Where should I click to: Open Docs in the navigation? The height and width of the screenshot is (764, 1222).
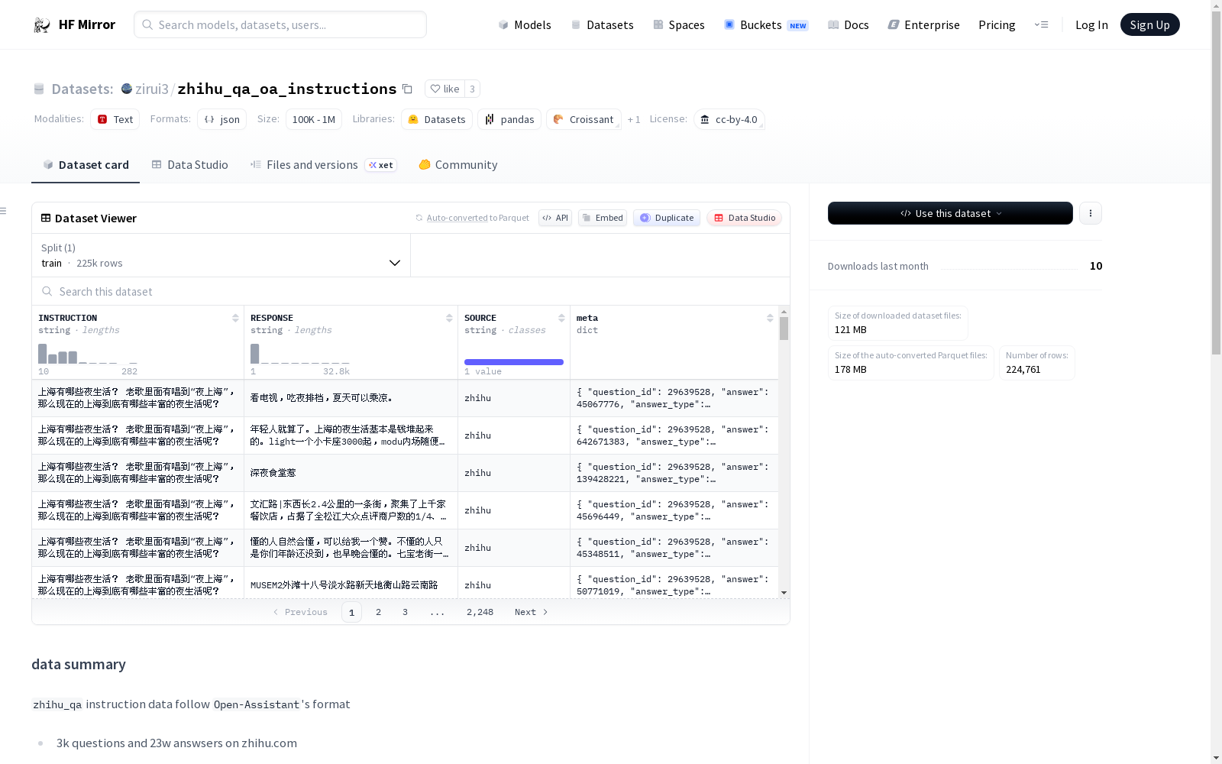[x=849, y=24]
